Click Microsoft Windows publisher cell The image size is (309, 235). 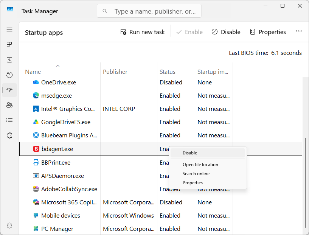128,215
